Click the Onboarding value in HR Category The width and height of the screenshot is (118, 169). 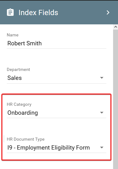[x=22, y=113]
